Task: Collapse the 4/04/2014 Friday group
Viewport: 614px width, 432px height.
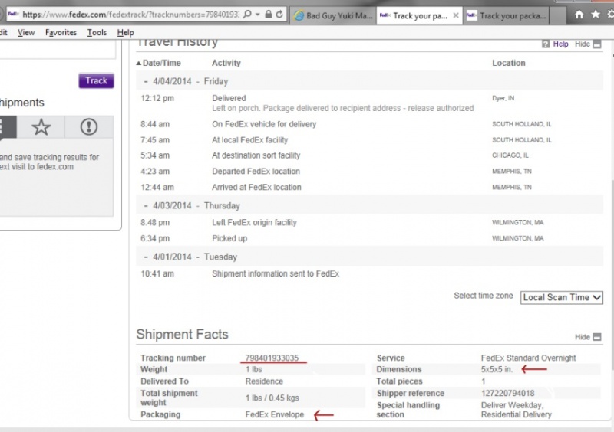Action: coord(146,81)
